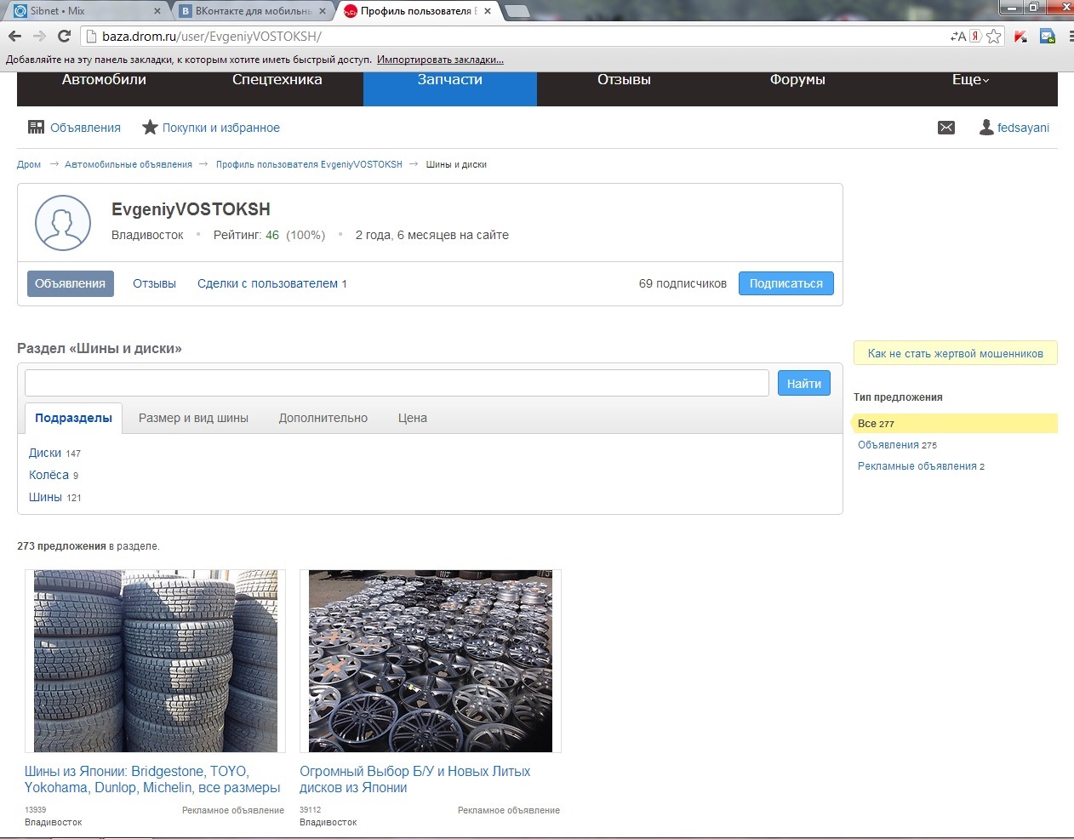Viewport: 1074px width, 839px height.
Task: Open the Kaspersky extension icon
Action: 1021,37
